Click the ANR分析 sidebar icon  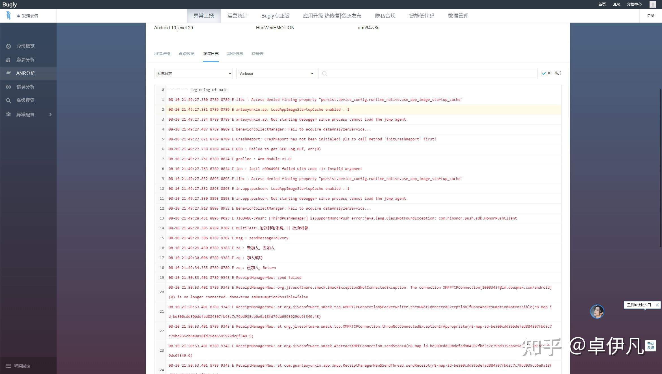click(x=8, y=73)
